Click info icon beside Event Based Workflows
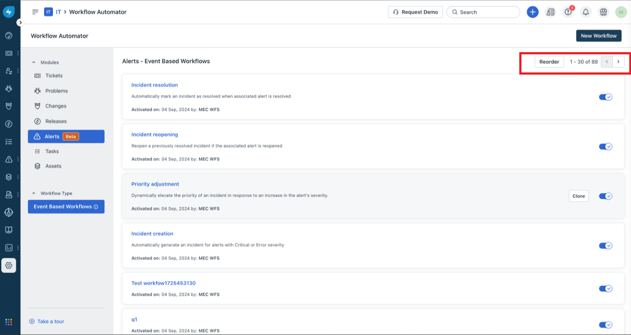This screenshot has width=631, height=335. pos(96,207)
